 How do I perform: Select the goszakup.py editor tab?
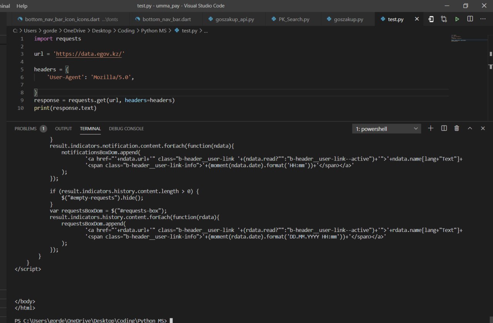click(x=348, y=19)
